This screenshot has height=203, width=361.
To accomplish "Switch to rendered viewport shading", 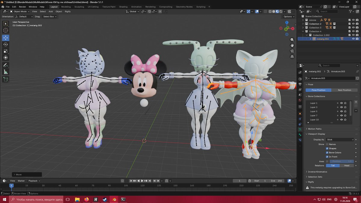I will pyautogui.click(x=280, y=12).
